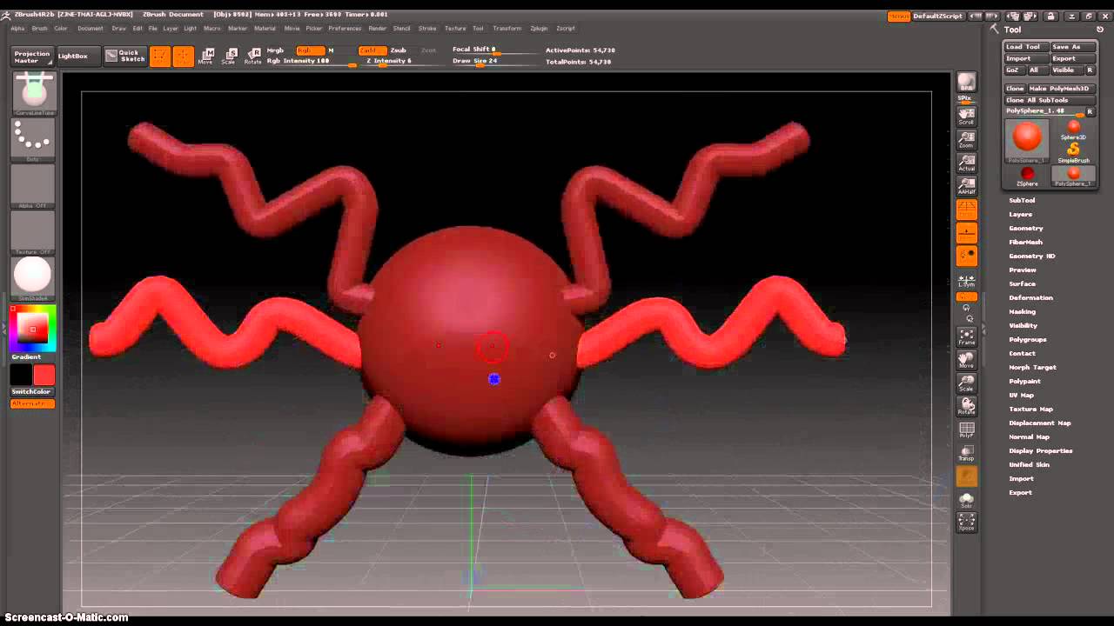Image resolution: width=1114 pixels, height=626 pixels.
Task: Click the Frame mesh icon
Action: 966,337
